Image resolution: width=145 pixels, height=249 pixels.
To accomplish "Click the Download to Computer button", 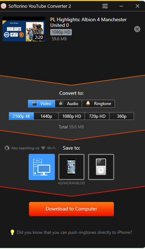I will [x=71, y=209].
